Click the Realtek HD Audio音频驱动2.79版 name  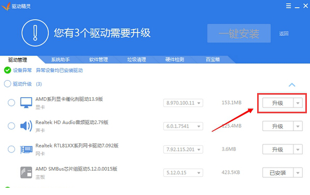click(72, 122)
